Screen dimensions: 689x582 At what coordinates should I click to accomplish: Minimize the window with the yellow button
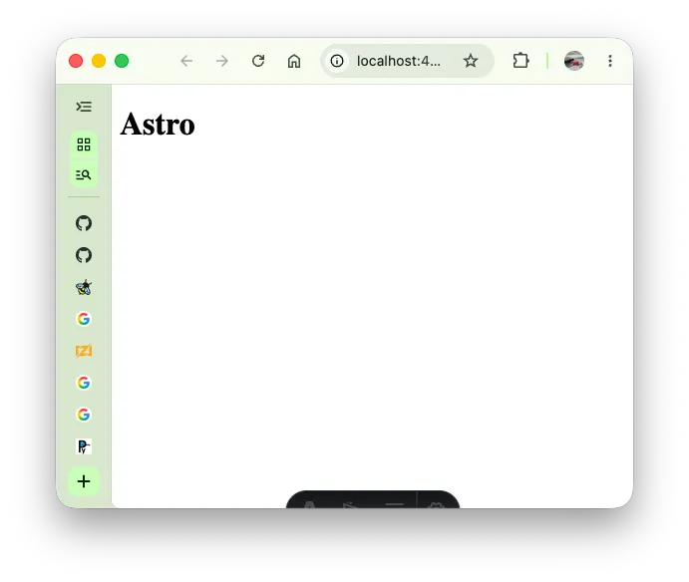point(99,61)
